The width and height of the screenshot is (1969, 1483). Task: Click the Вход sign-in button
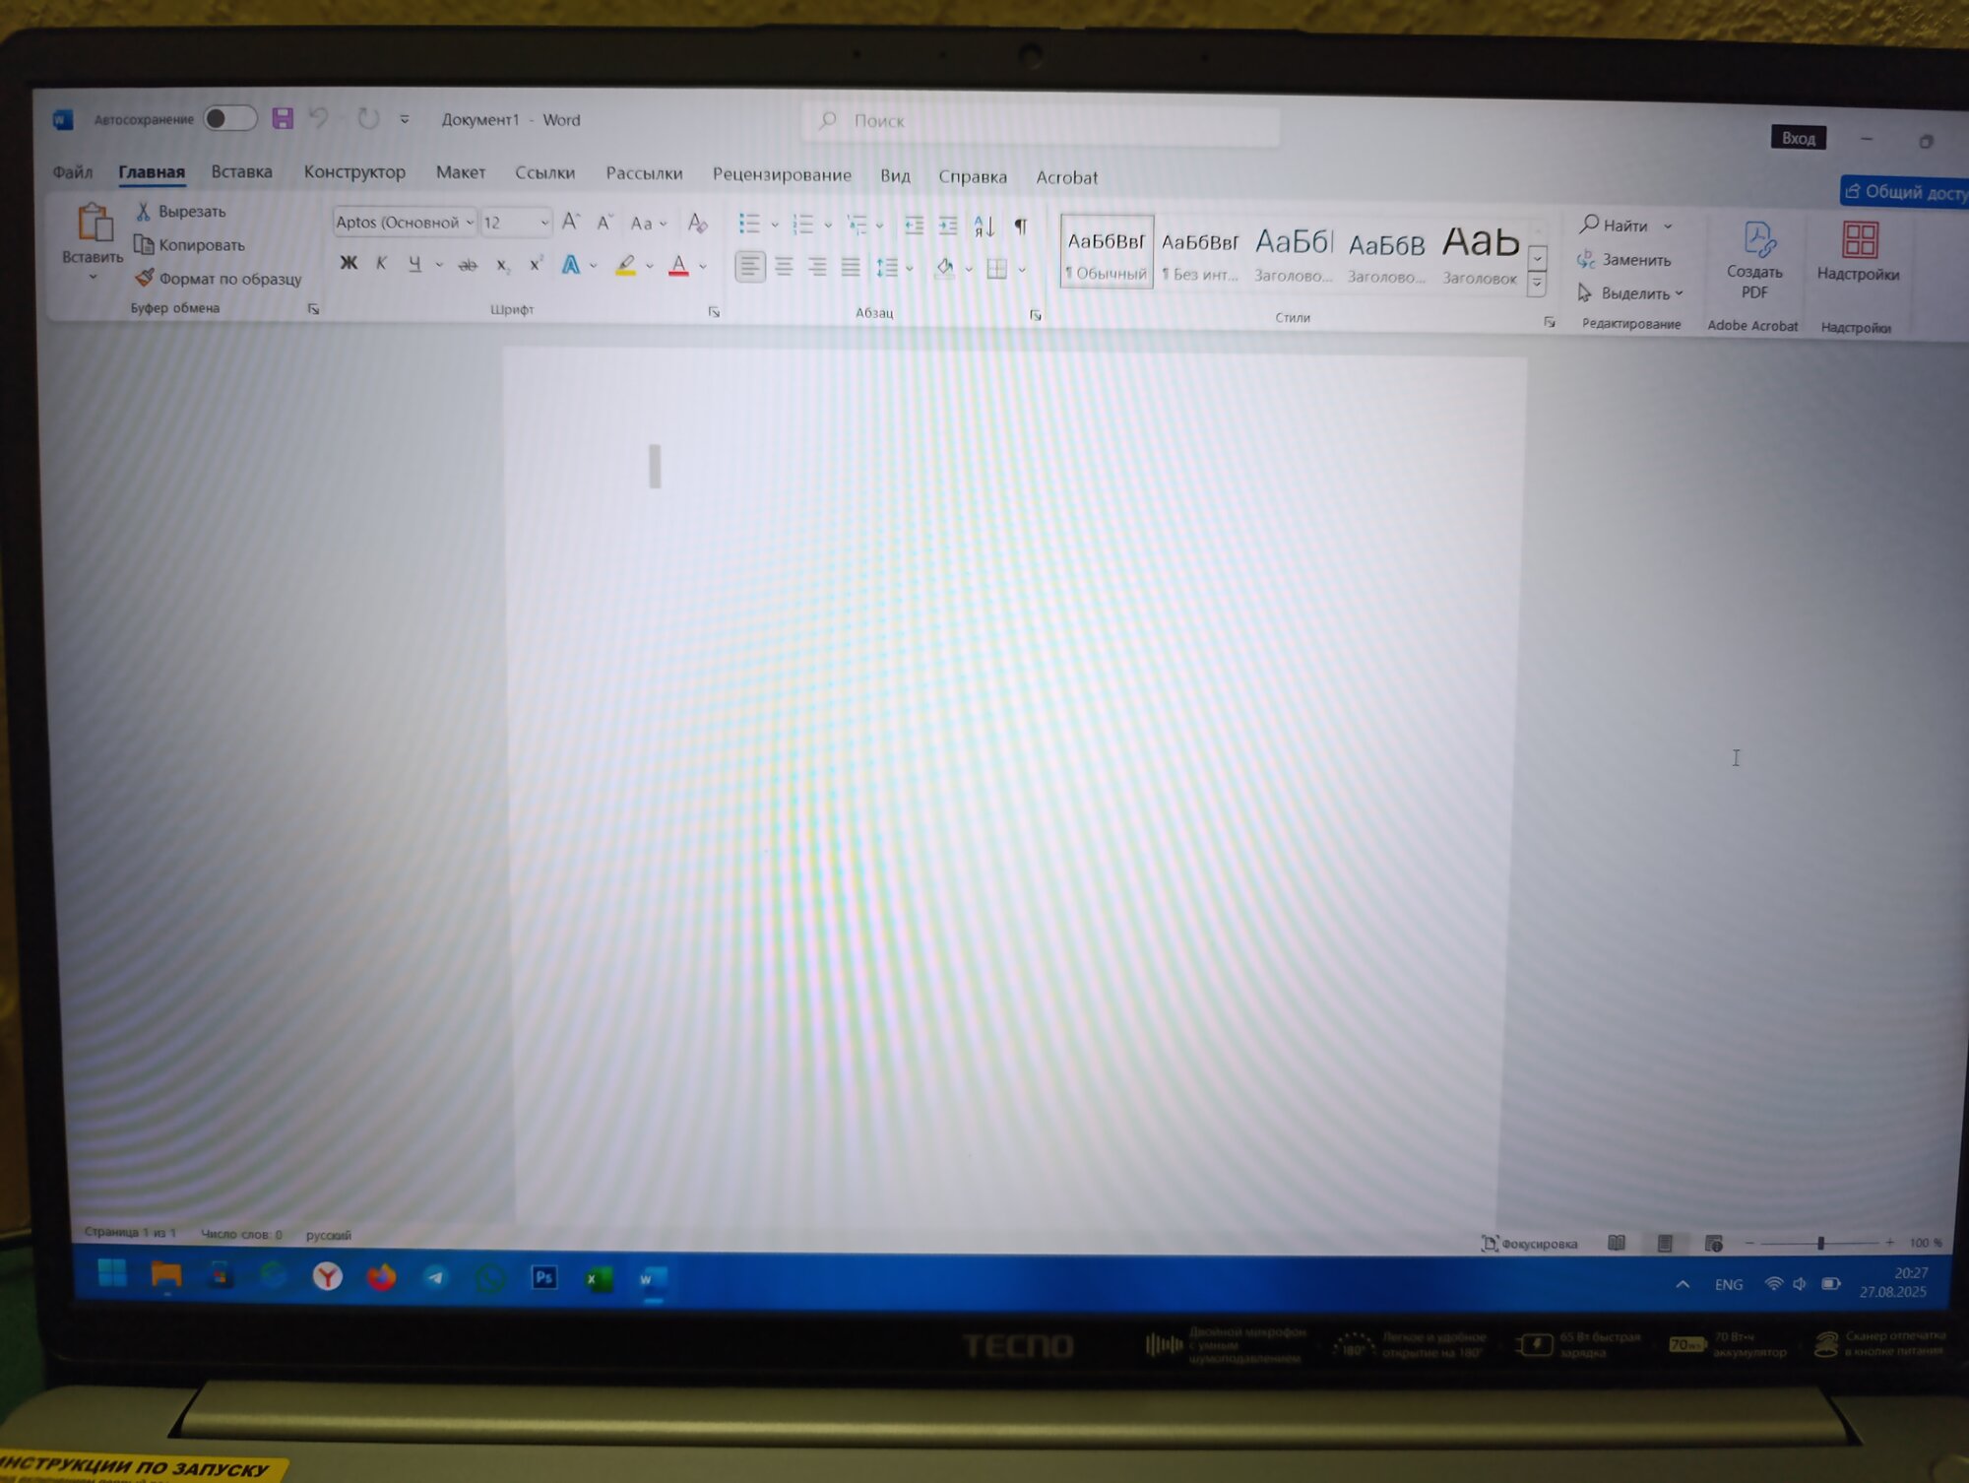[1798, 138]
